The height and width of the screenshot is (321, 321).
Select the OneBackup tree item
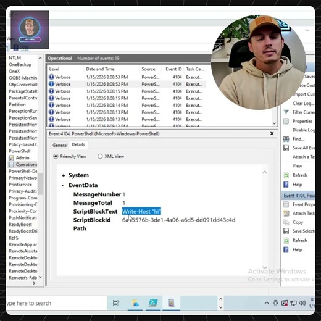(x=20, y=65)
